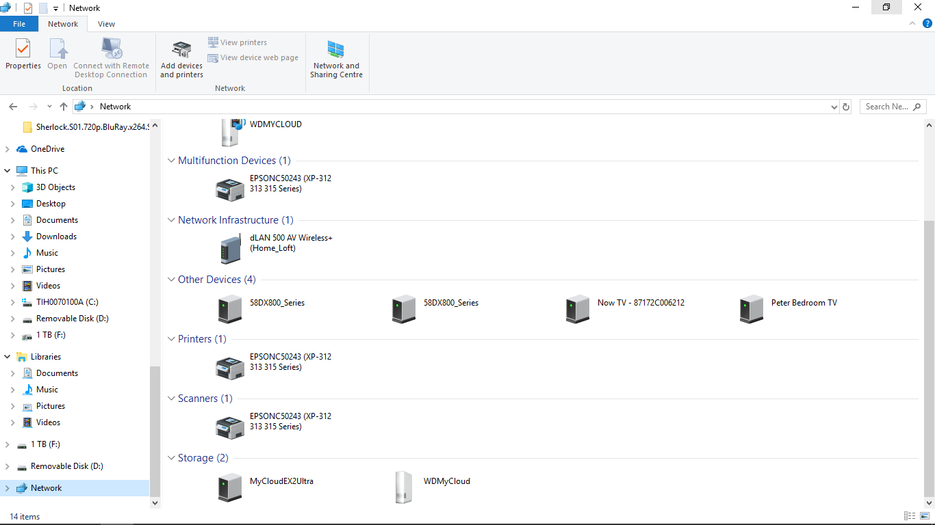Open the Properties ribbon button

click(23, 55)
